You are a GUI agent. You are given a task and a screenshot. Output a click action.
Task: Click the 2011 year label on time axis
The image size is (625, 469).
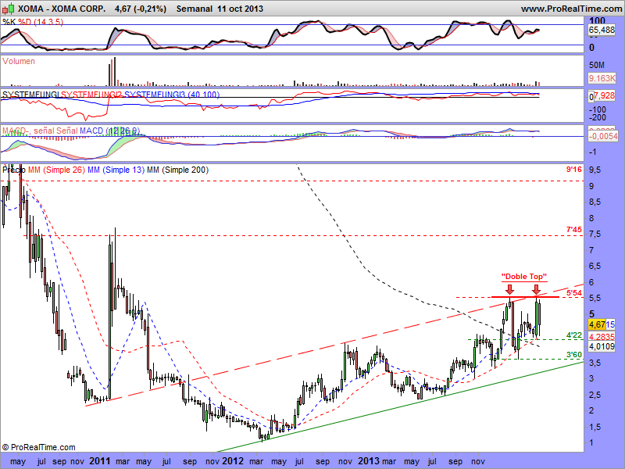pos(100,461)
